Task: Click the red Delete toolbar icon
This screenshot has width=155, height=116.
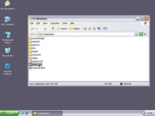Action: [94, 29]
